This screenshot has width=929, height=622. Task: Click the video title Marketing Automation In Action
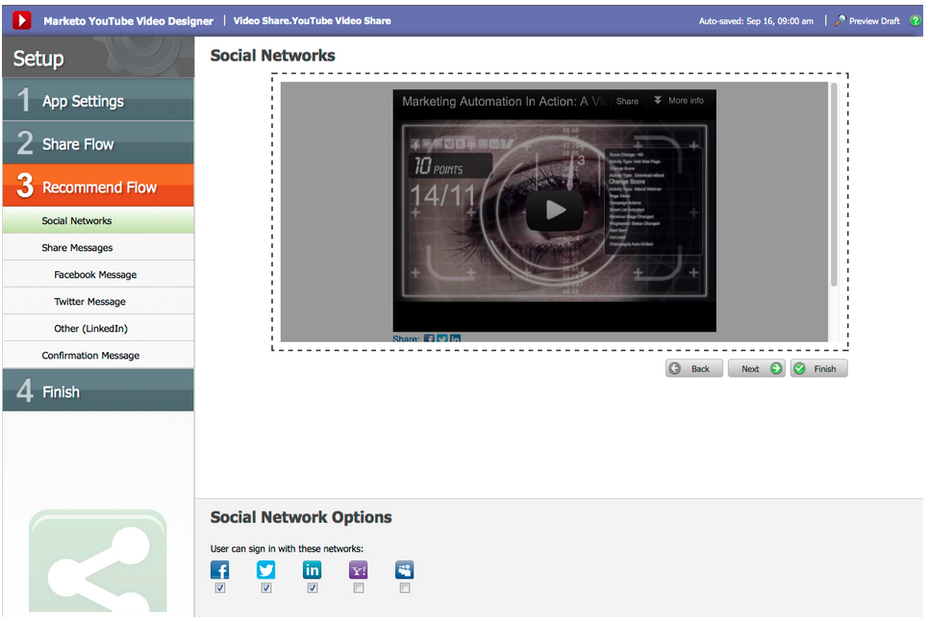click(504, 101)
